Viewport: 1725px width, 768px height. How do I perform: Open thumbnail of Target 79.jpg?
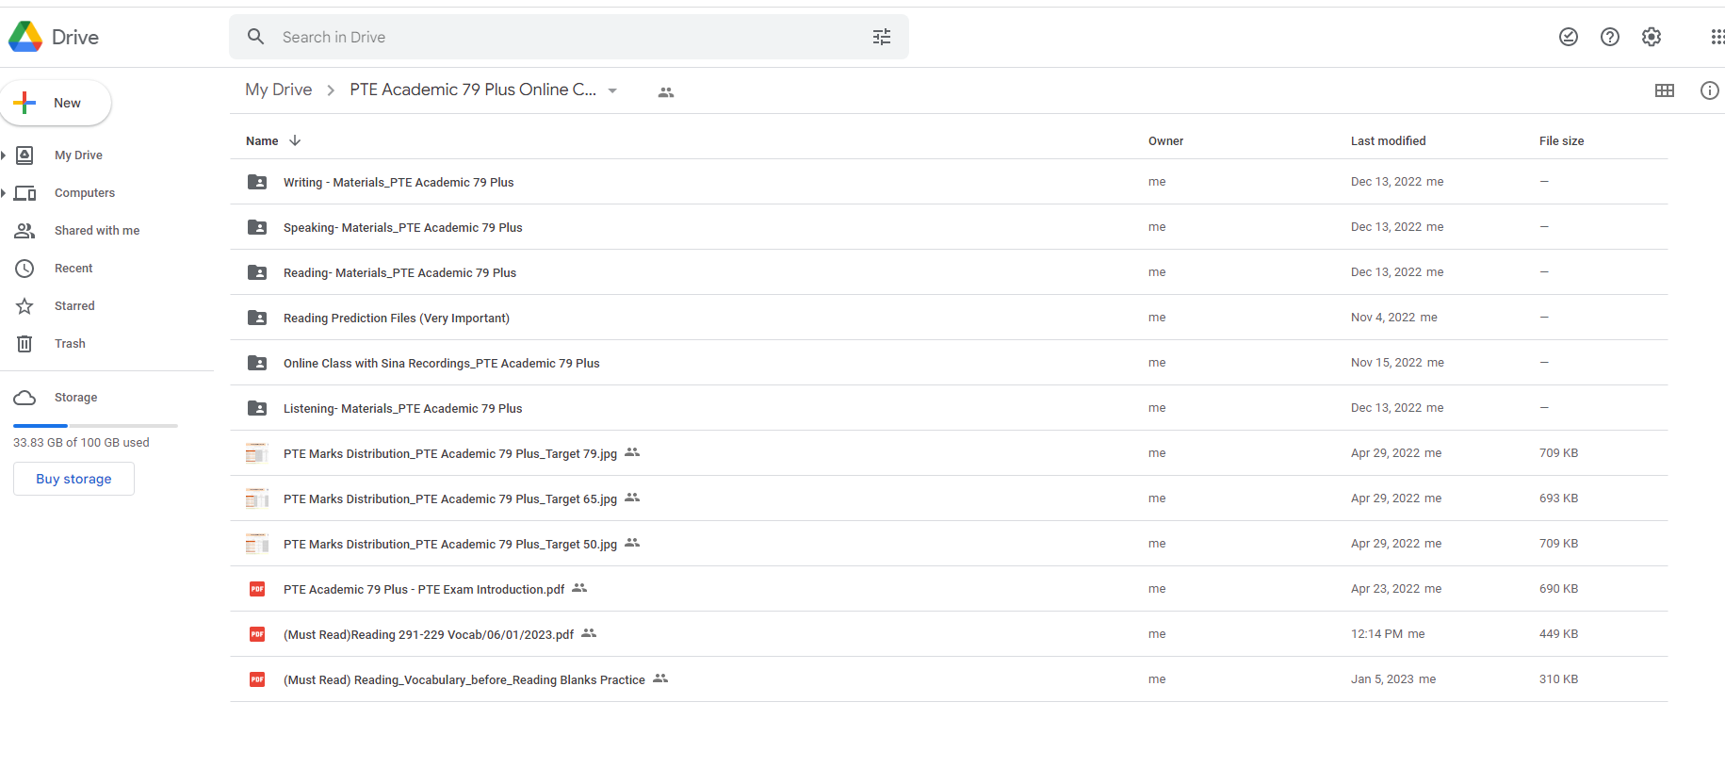[257, 453]
